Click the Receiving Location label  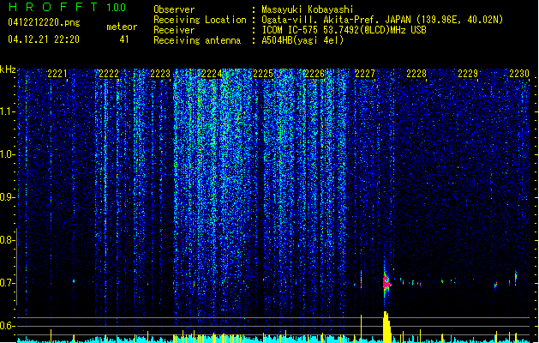(200, 20)
